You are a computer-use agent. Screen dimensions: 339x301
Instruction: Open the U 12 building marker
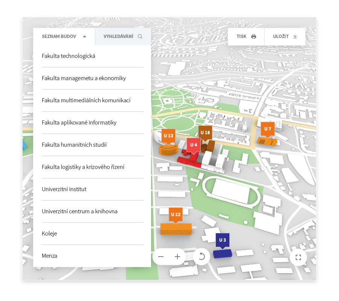click(x=176, y=214)
